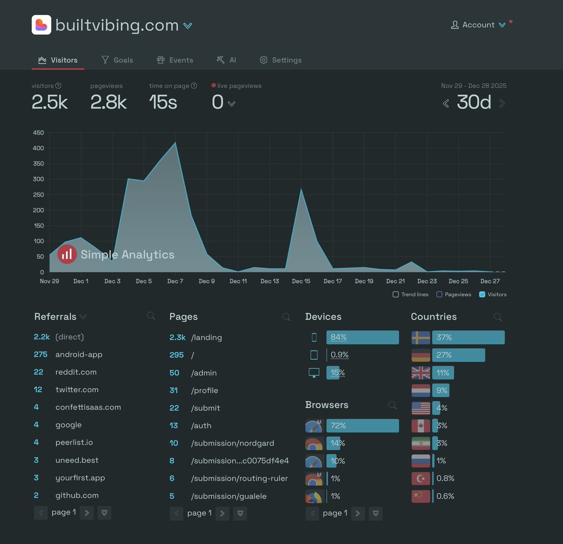
Task: Click the 37% Sweden country bar
Action: coord(468,337)
